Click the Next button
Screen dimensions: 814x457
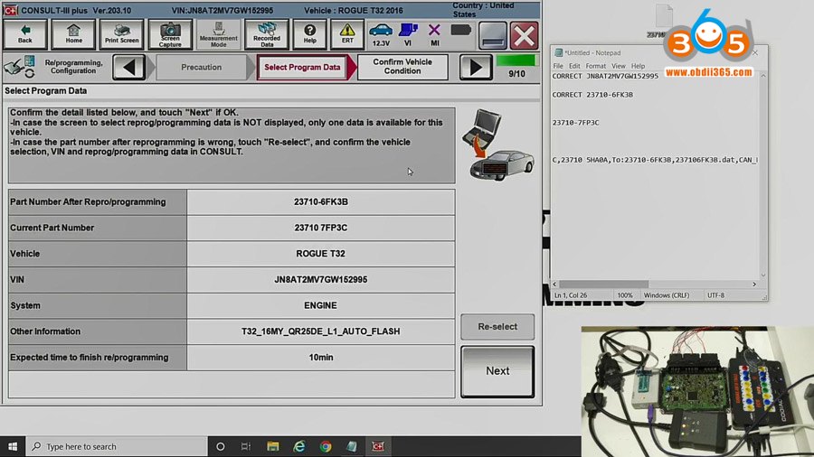pos(497,371)
